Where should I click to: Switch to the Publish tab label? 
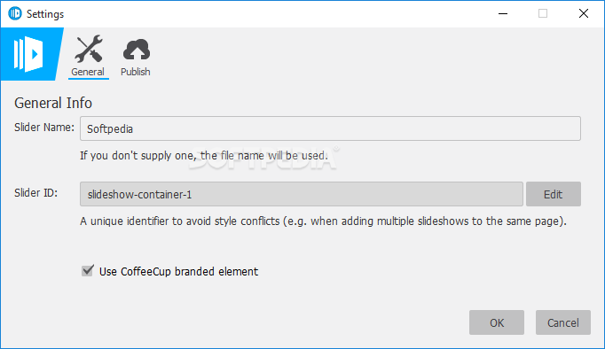[136, 72]
